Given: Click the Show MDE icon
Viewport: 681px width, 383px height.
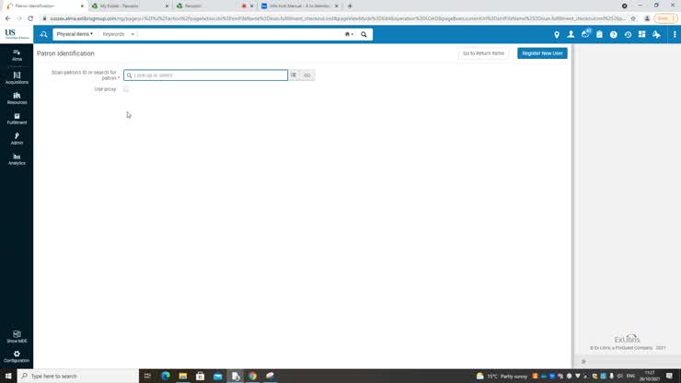Looking at the screenshot, I should (x=17, y=336).
